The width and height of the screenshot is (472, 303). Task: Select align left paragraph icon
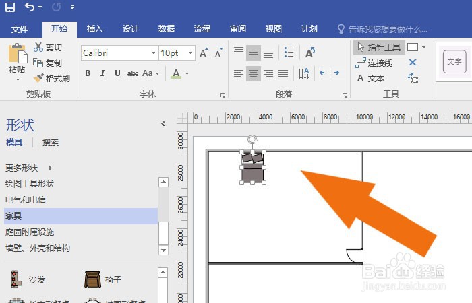[x=239, y=73]
